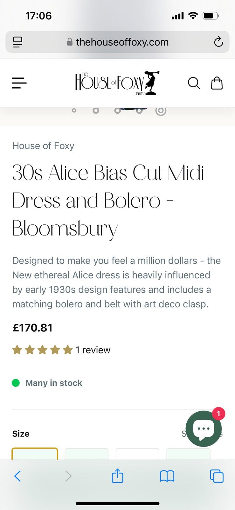Pick the third size option box
Image resolution: width=235 pixels, height=510 pixels.
click(x=137, y=454)
